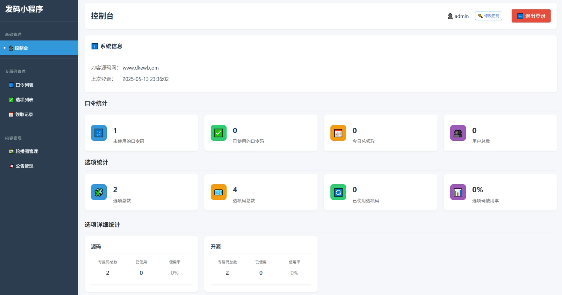The height and width of the screenshot is (295, 562).
Task: Click the 开源 card title
Action: click(216, 247)
